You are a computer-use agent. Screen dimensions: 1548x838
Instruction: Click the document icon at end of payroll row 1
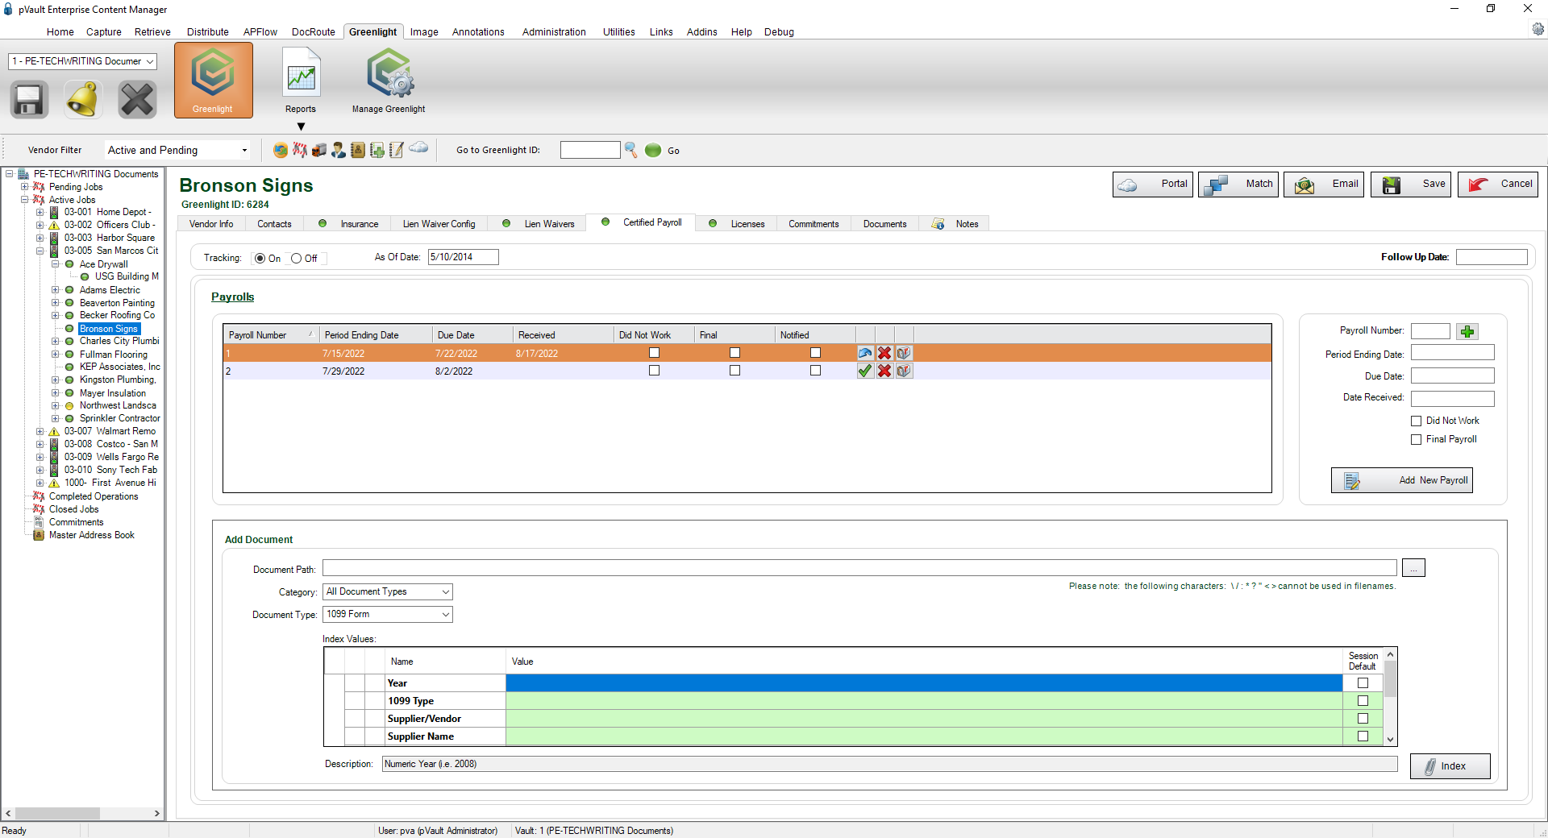904,353
